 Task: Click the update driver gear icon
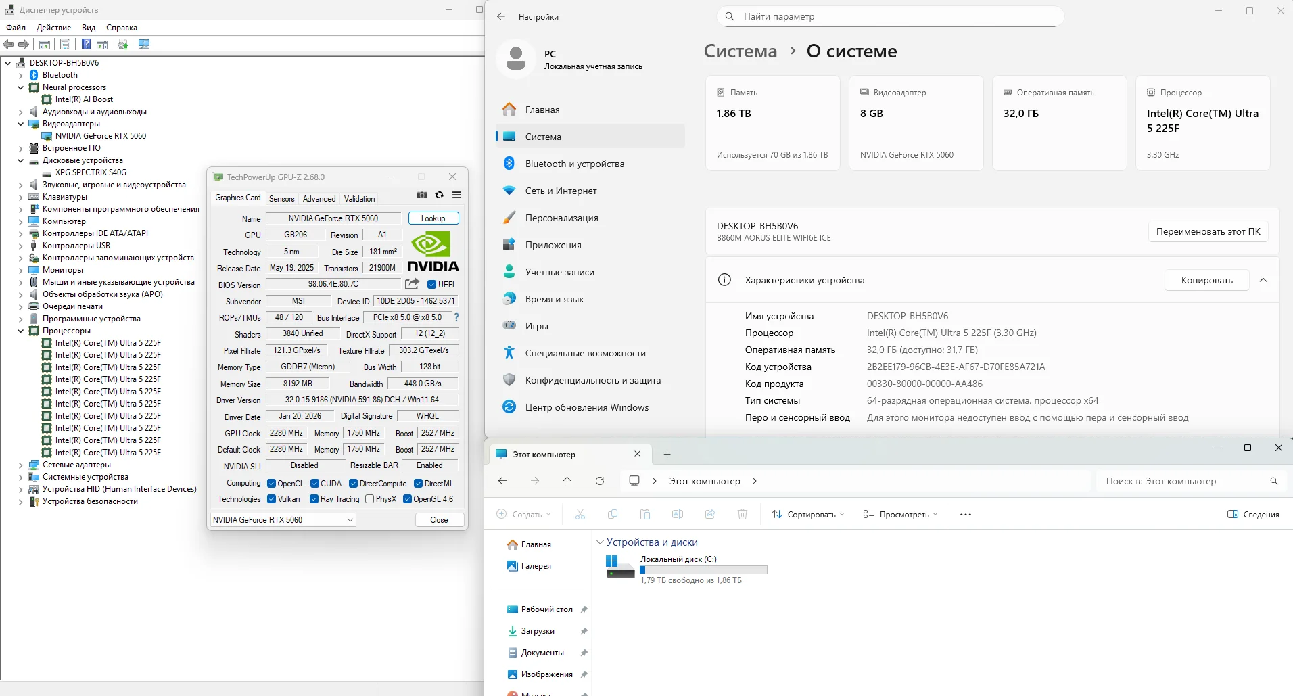123,45
